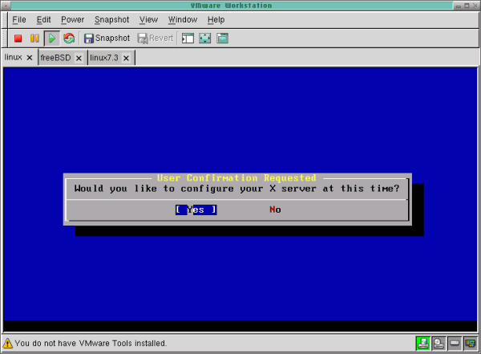Screen dimensions: 481x354
Task: Open the Help menu
Action: (216, 19)
